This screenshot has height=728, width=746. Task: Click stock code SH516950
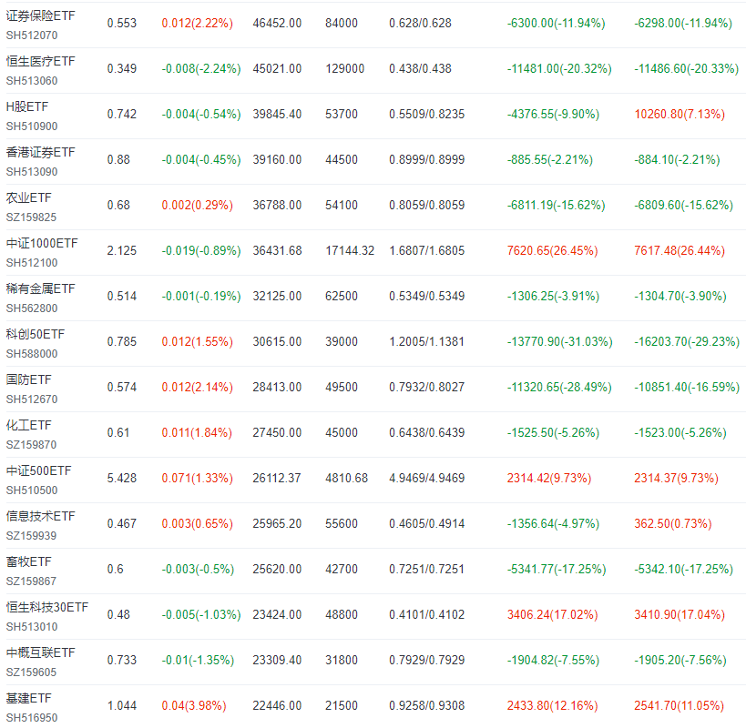[x=32, y=718]
